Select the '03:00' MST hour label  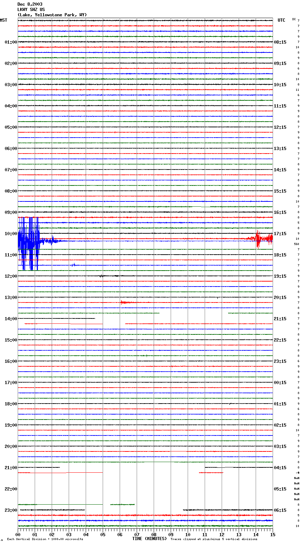coord(11,85)
